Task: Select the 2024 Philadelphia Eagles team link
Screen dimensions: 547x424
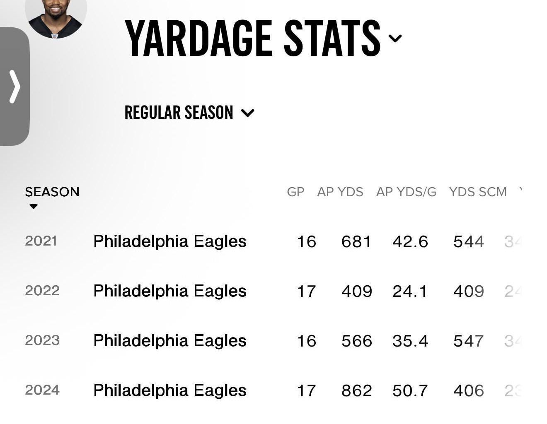Action: tap(170, 390)
